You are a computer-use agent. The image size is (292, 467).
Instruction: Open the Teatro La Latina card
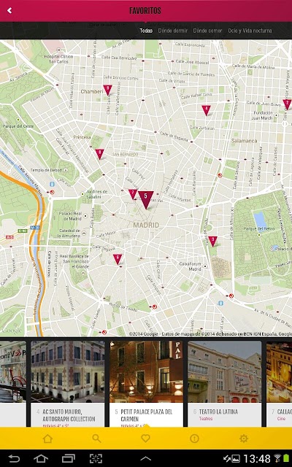coord(225,384)
